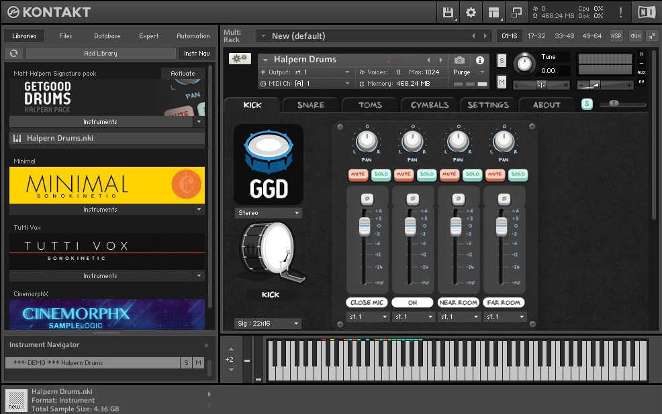Viewport: 662px width, 414px height.
Task: Click the refresh libraries icon
Action: [x=13, y=53]
